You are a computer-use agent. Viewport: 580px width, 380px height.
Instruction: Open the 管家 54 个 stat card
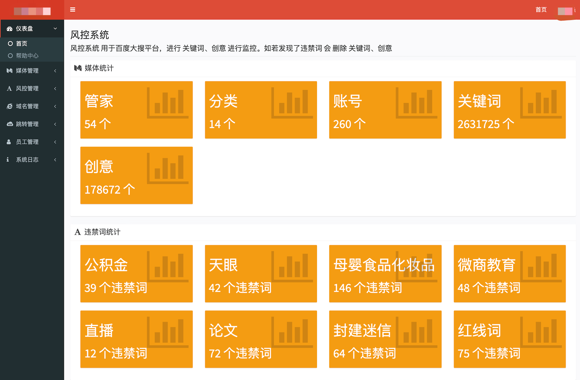point(137,110)
